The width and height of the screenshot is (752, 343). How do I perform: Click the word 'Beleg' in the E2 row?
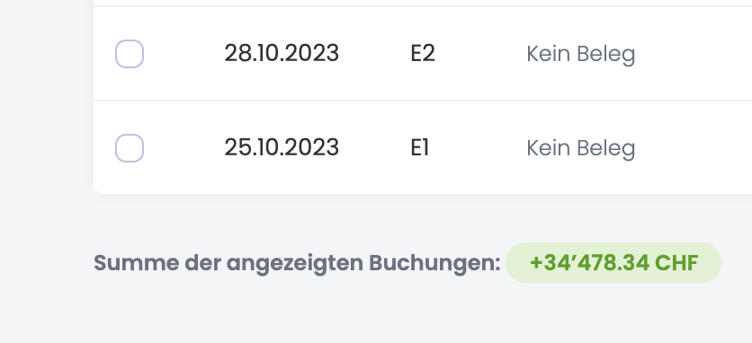605,55
